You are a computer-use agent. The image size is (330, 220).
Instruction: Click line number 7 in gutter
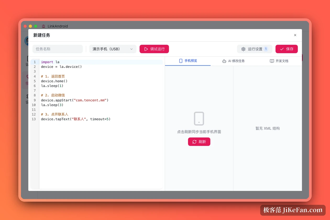point(35,90)
